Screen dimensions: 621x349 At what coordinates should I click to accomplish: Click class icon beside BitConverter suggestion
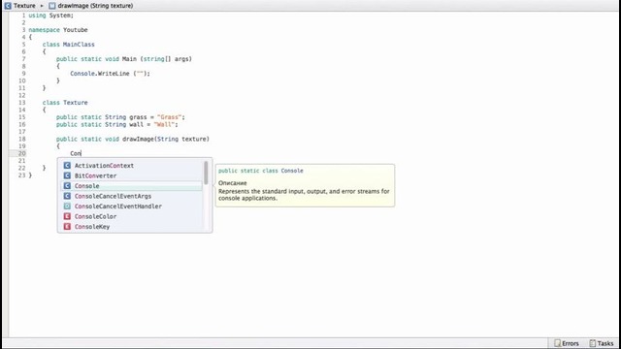click(x=67, y=175)
